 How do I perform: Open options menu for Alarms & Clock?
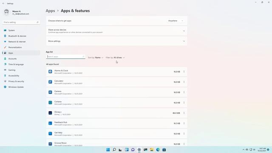(x=184, y=72)
